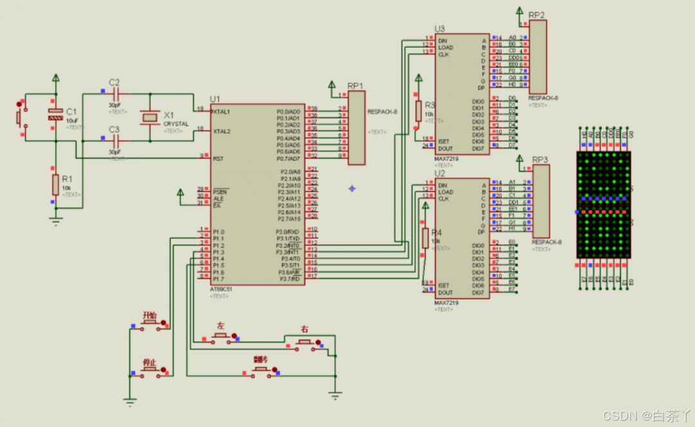Click the power arrow above RP1
This screenshot has width=695, height=427.
click(332, 85)
